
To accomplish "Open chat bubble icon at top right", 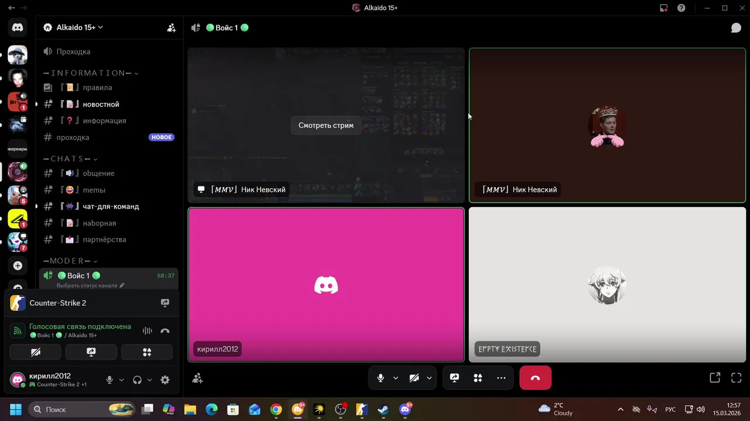I will 736,27.
